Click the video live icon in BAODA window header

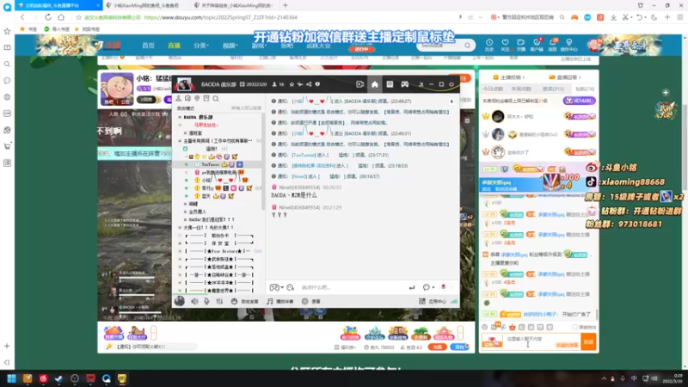coord(359,84)
